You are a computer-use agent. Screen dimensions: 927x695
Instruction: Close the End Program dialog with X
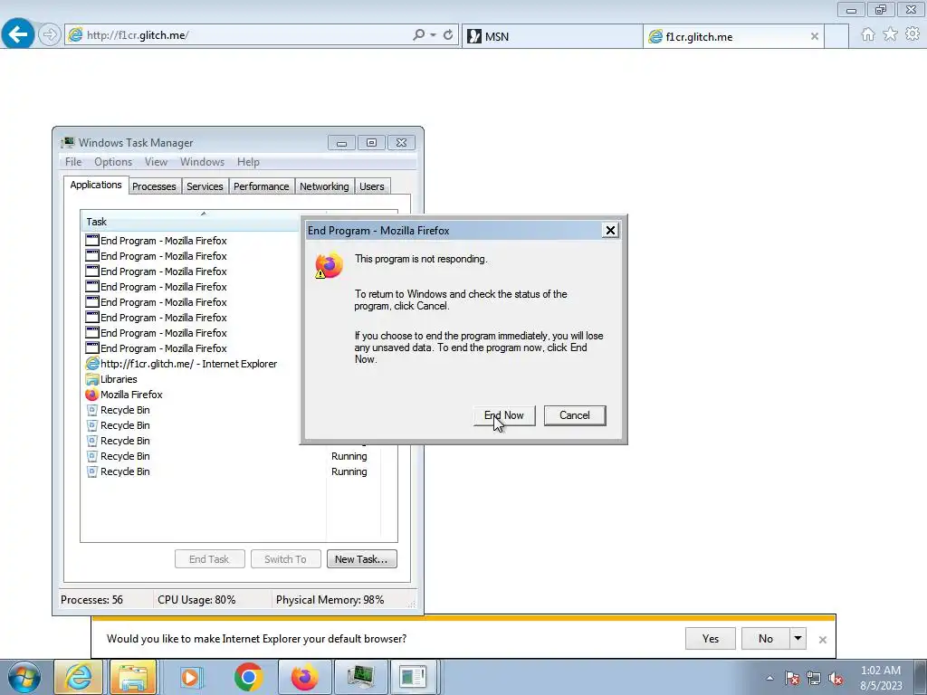pyautogui.click(x=610, y=231)
